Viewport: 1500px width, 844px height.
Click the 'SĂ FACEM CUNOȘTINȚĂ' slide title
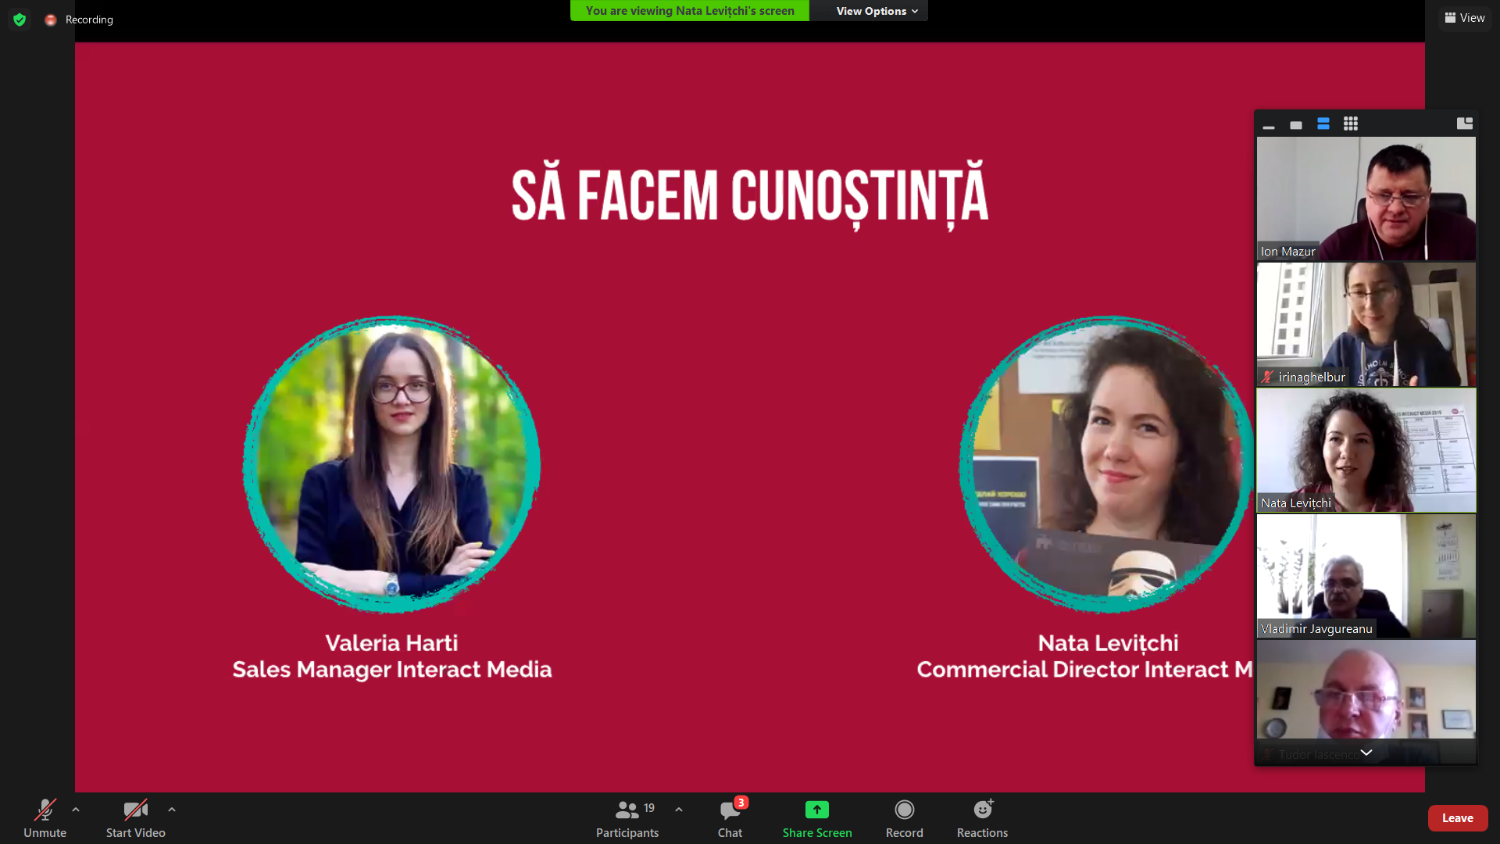tap(750, 195)
